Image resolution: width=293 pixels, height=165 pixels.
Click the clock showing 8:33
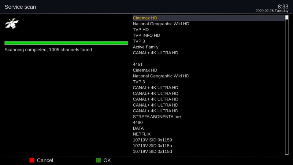(x=283, y=6)
